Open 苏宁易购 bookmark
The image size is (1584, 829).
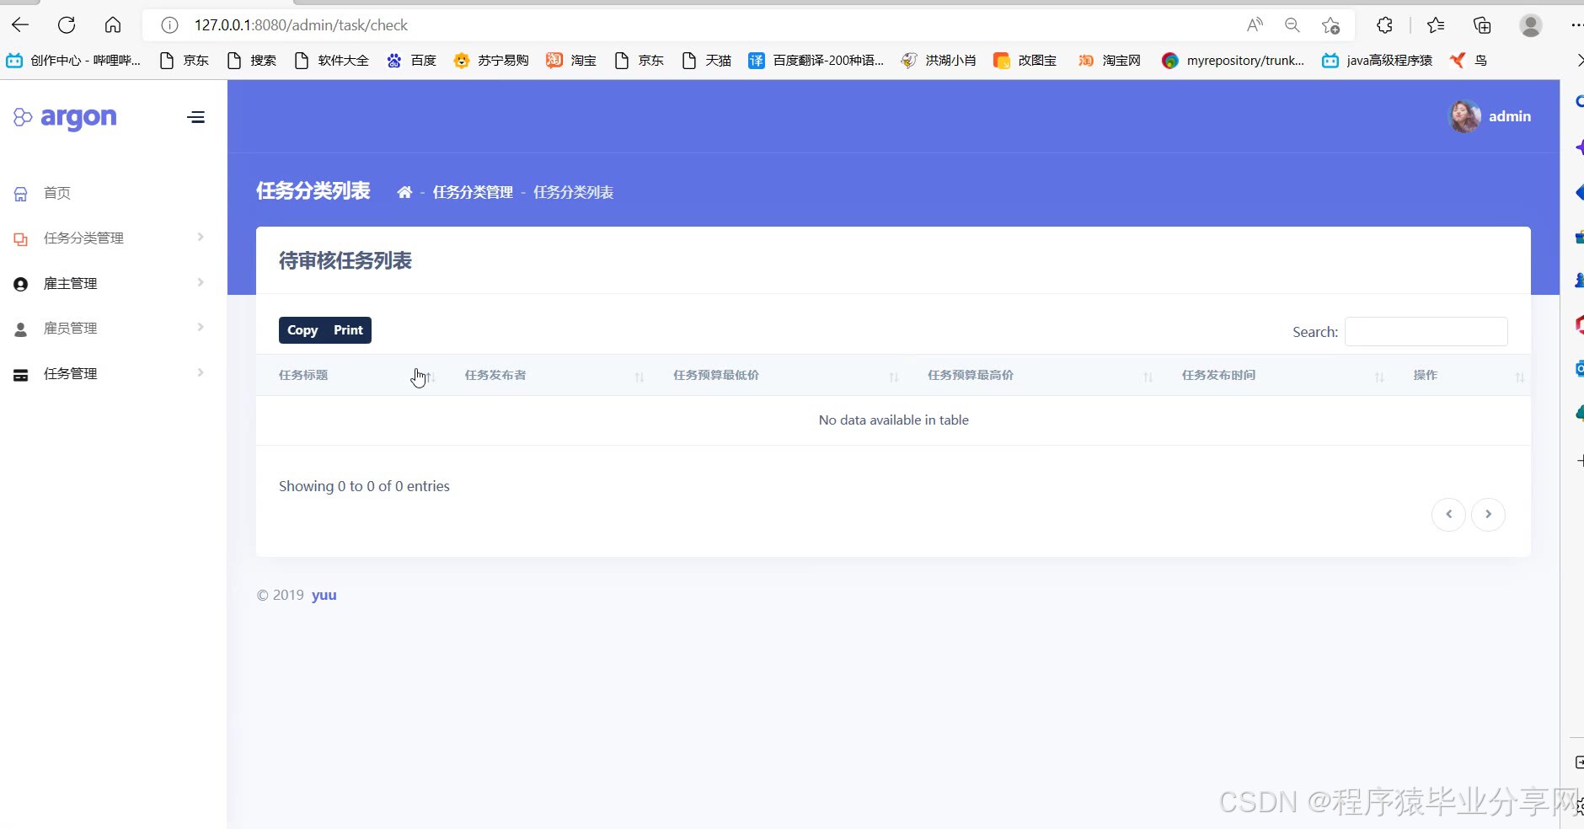tap(491, 61)
